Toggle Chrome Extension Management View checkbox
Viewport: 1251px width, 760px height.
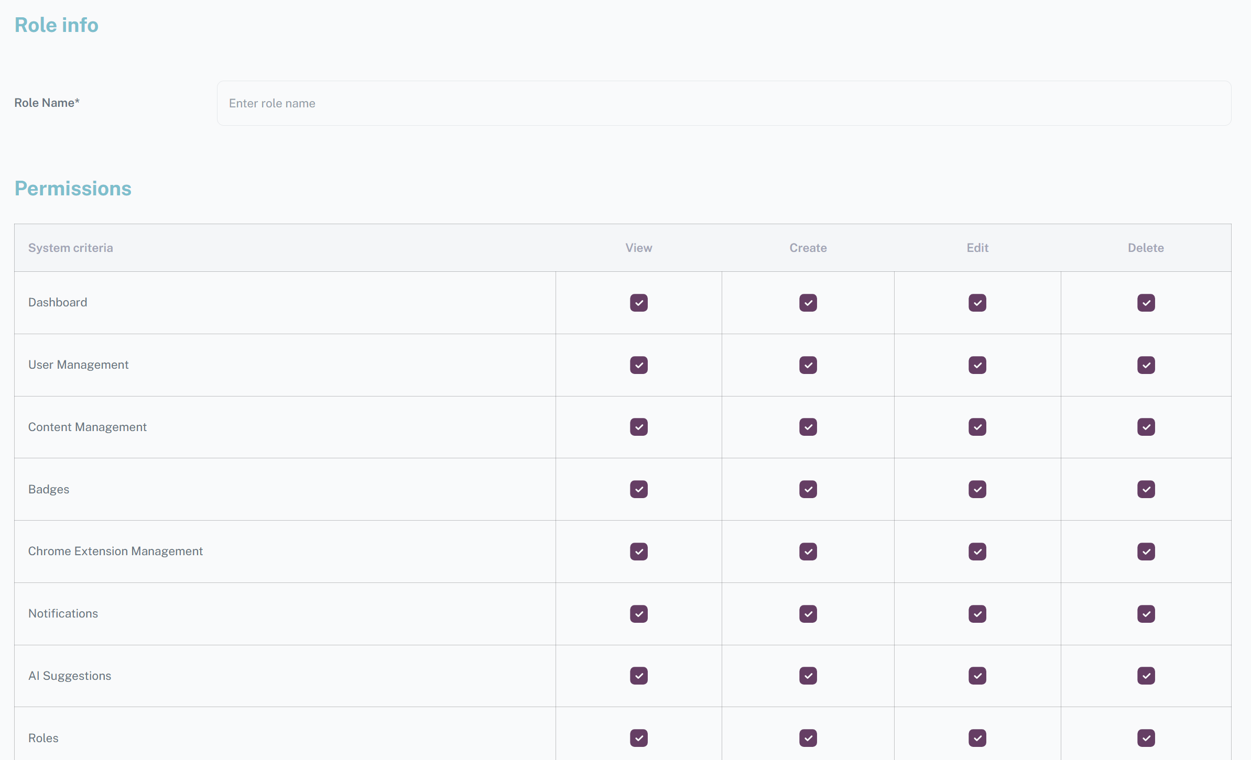coord(638,552)
